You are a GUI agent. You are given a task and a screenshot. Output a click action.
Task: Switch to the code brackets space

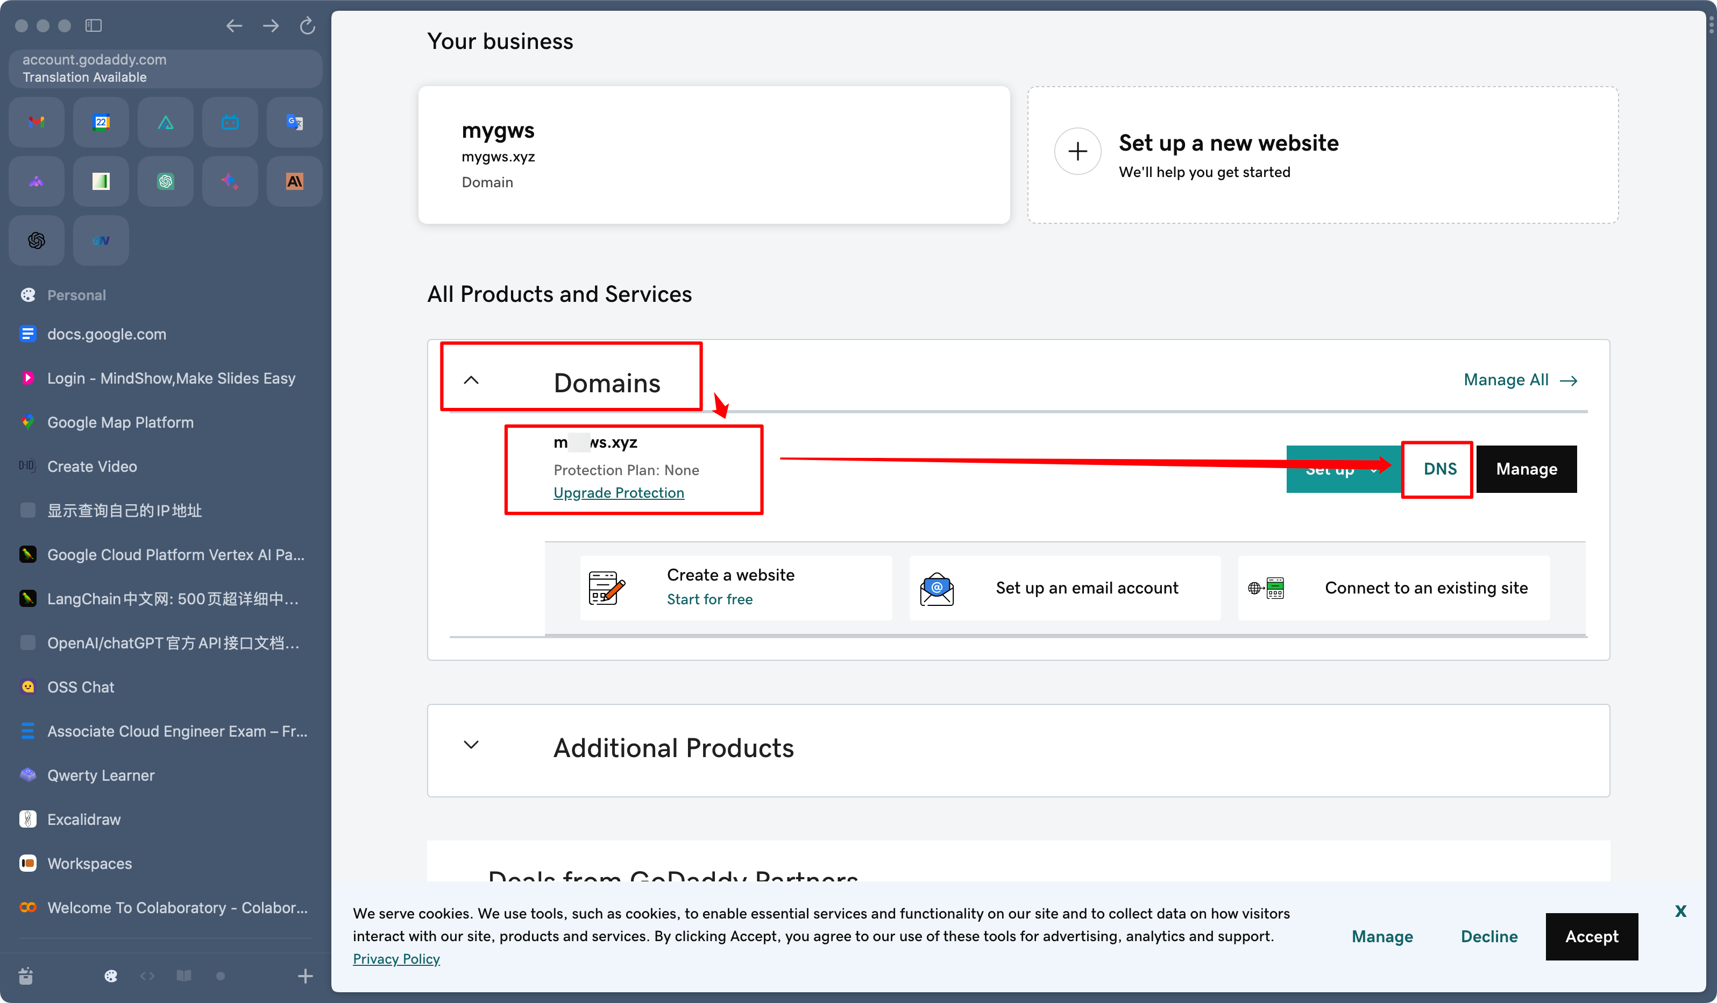click(x=147, y=976)
